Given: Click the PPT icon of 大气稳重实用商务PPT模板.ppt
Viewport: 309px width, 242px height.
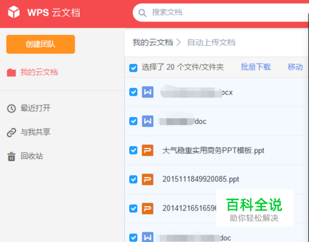Looking at the screenshot, I should tap(148, 150).
